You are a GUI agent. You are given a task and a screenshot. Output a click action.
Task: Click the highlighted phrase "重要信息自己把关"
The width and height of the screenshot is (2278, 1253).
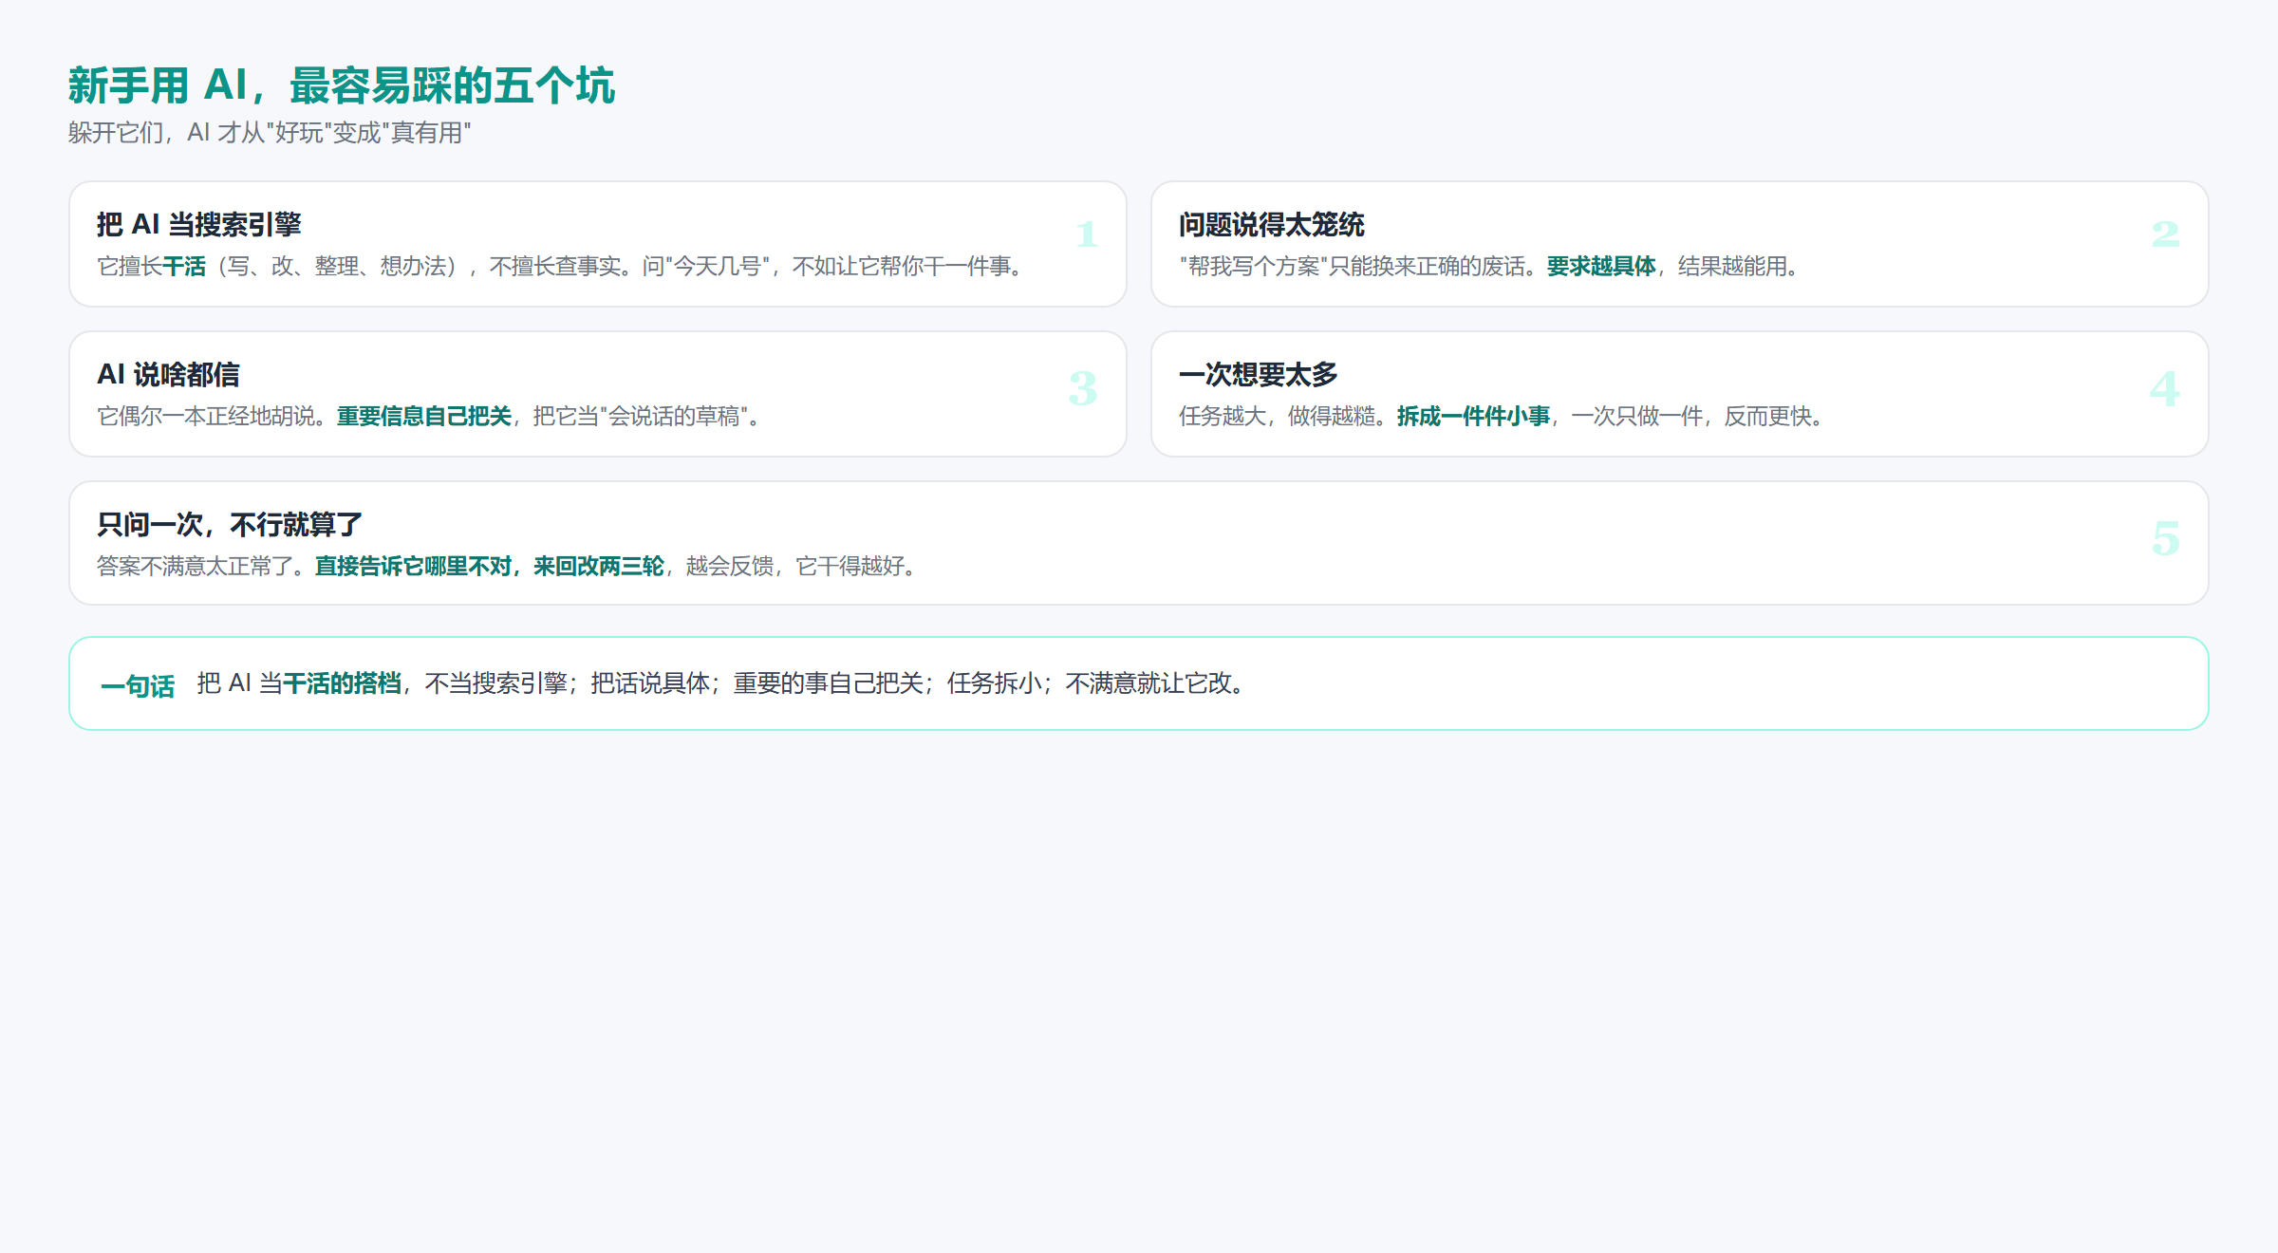[x=424, y=417]
